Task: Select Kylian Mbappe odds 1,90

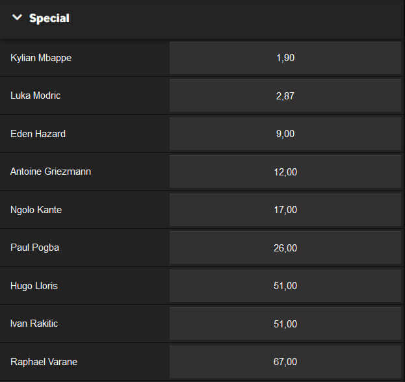Action: click(x=285, y=58)
